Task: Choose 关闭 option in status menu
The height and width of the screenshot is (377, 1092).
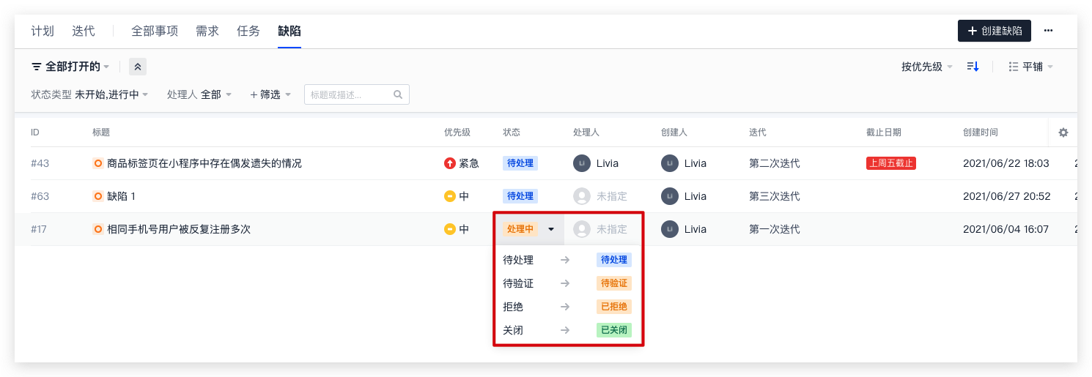Action: click(x=568, y=330)
